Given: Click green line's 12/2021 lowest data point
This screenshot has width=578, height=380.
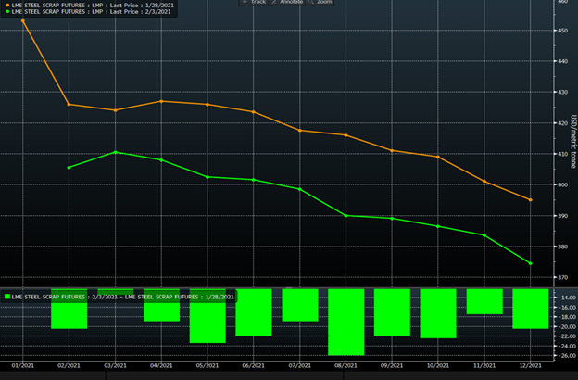Looking at the screenshot, I should pyautogui.click(x=531, y=263).
